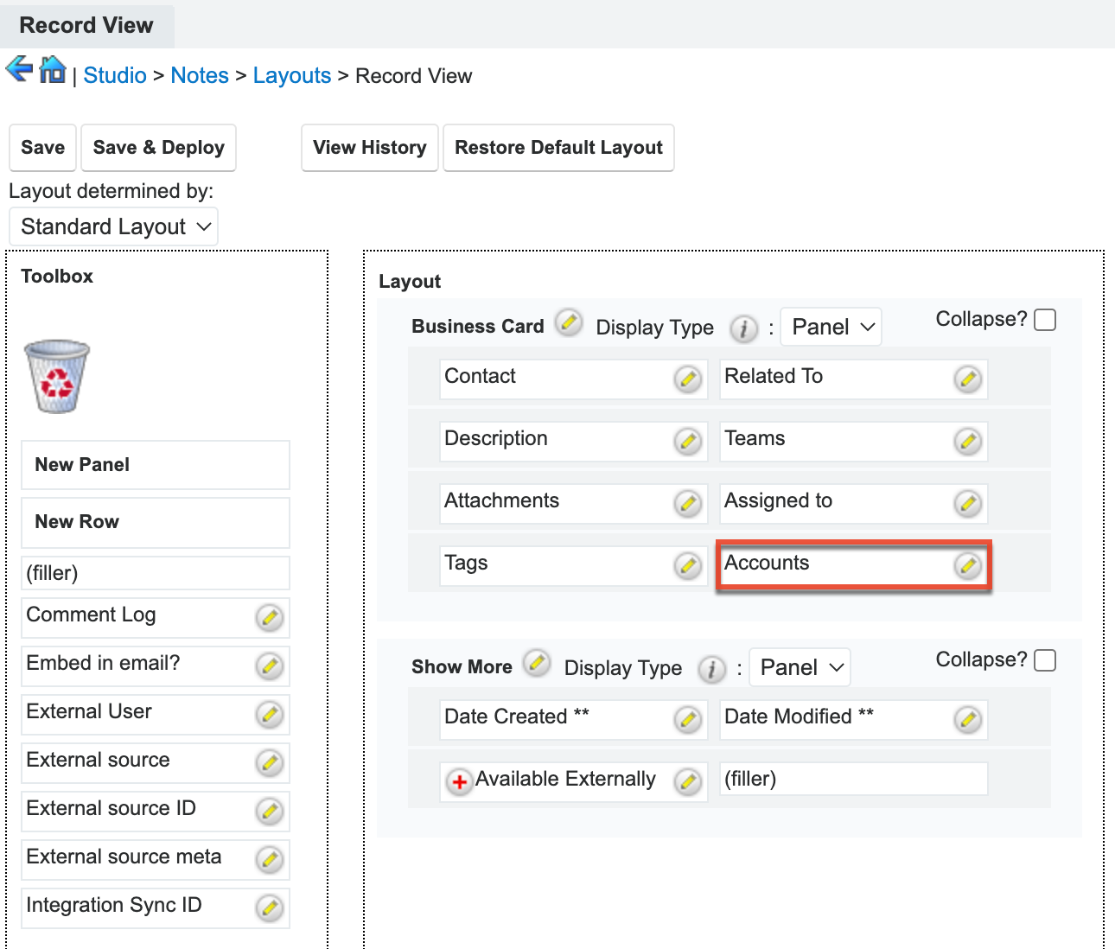The width and height of the screenshot is (1115, 949).
Task: Select the (filler) item in Toolbox
Action: click(155, 572)
